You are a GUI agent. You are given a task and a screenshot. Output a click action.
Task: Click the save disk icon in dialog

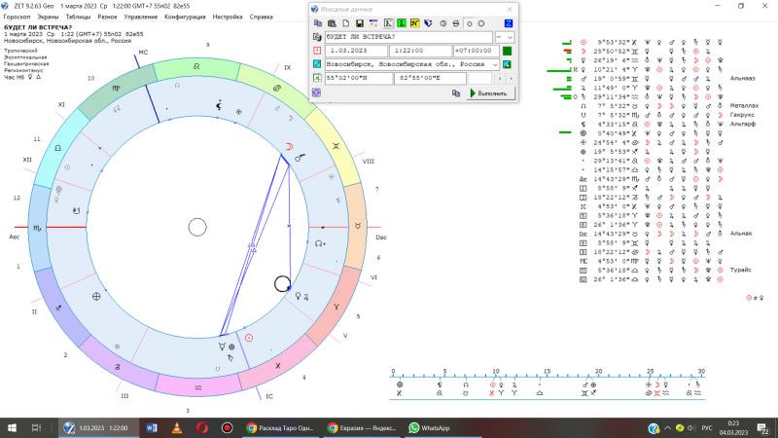[360, 22]
